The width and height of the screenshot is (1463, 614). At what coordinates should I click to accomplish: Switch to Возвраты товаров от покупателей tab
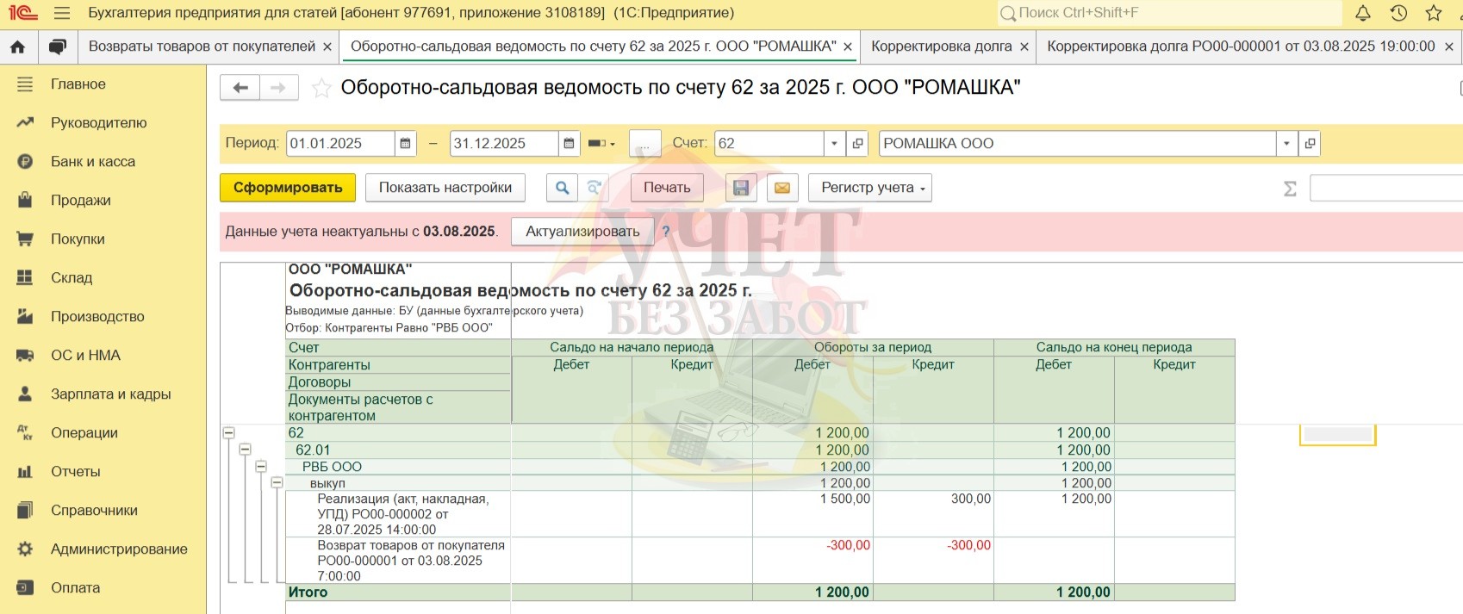pos(202,47)
